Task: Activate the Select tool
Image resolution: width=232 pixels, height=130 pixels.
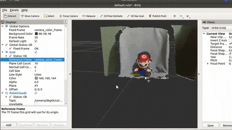Action: [49, 16]
